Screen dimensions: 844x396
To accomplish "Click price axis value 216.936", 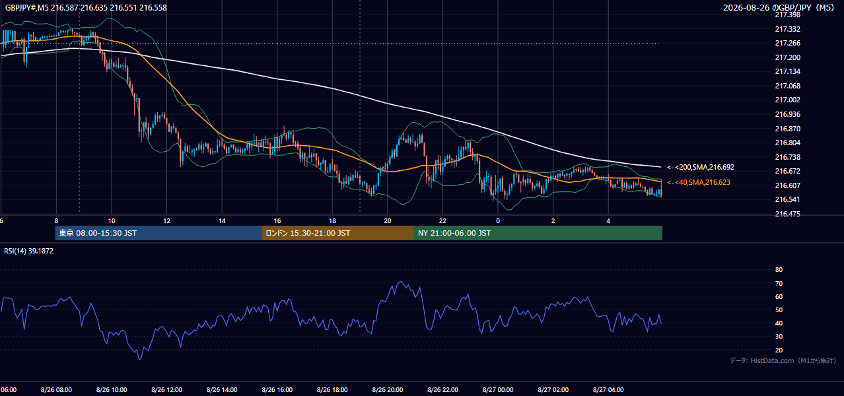I will [x=787, y=114].
